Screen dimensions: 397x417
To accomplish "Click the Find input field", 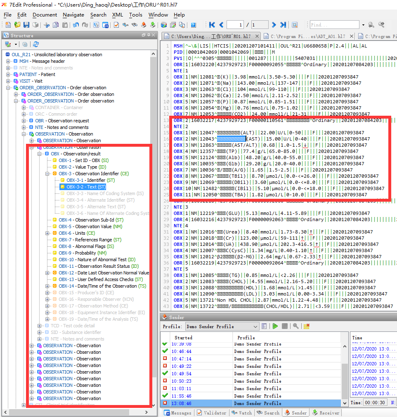I will coord(334,24).
